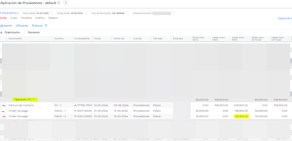Open the Gráfico tab
This screenshot has height=141, width=292.
pyautogui.click(x=40, y=18)
